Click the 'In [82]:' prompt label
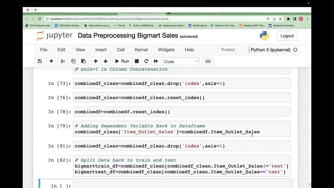The width and height of the screenshot is (334, 188). pos(59,160)
